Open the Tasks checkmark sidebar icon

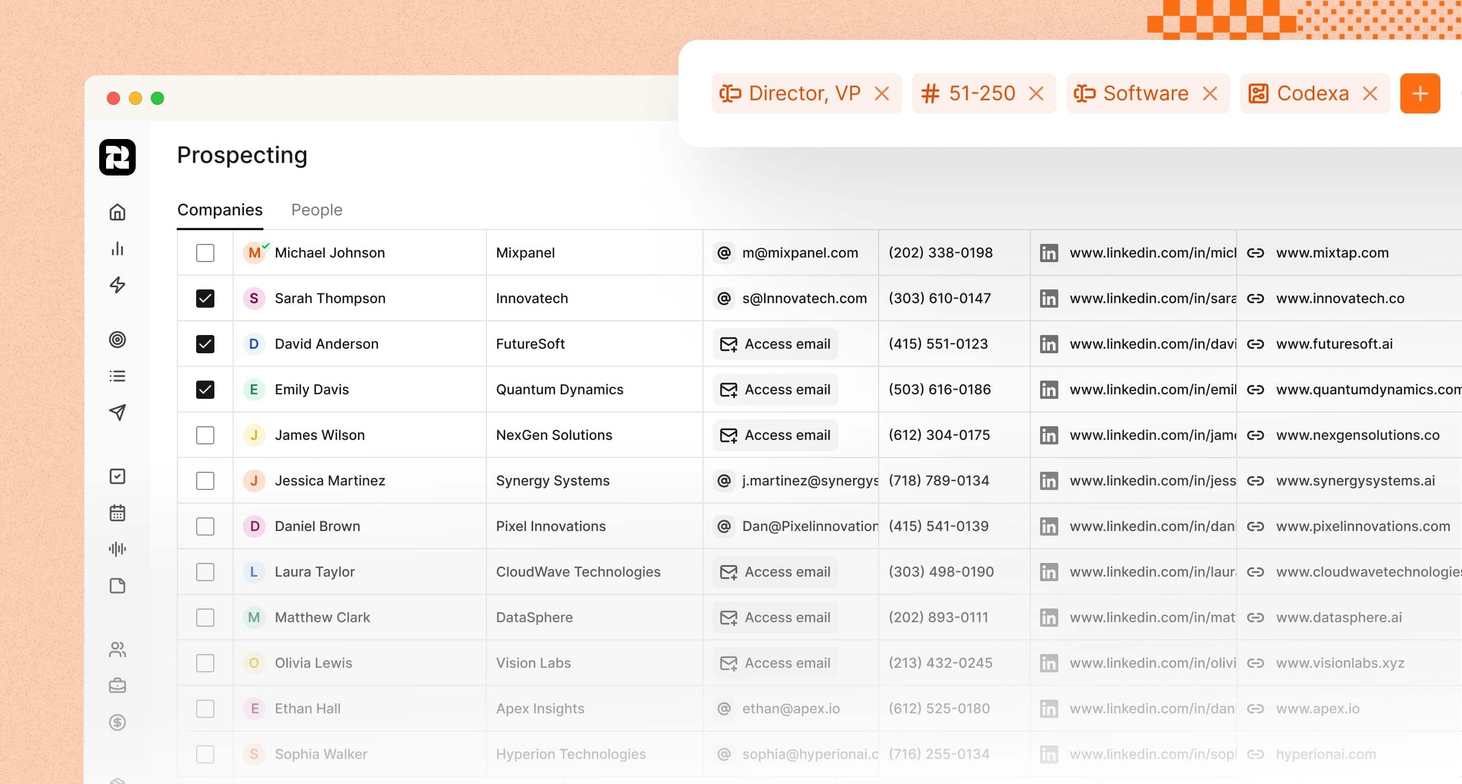pos(117,476)
